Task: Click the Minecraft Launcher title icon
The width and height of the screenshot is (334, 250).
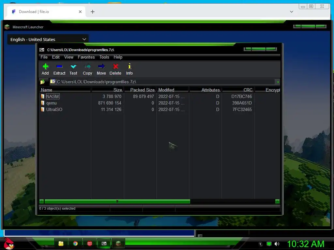Action: pos(7,27)
